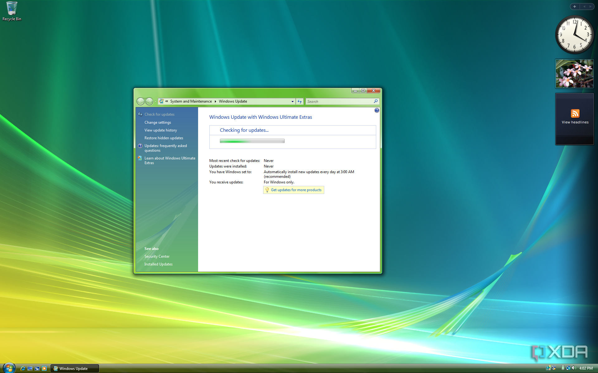Open the volume icon in system tray
Viewport: 598px width, 373px height.
click(574, 368)
